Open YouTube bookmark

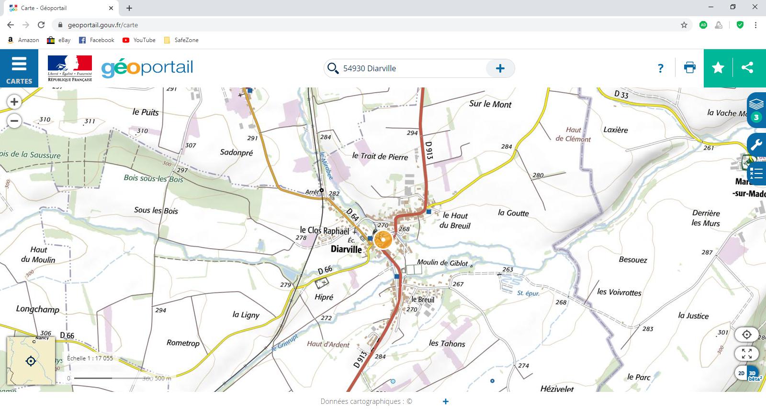click(x=139, y=40)
